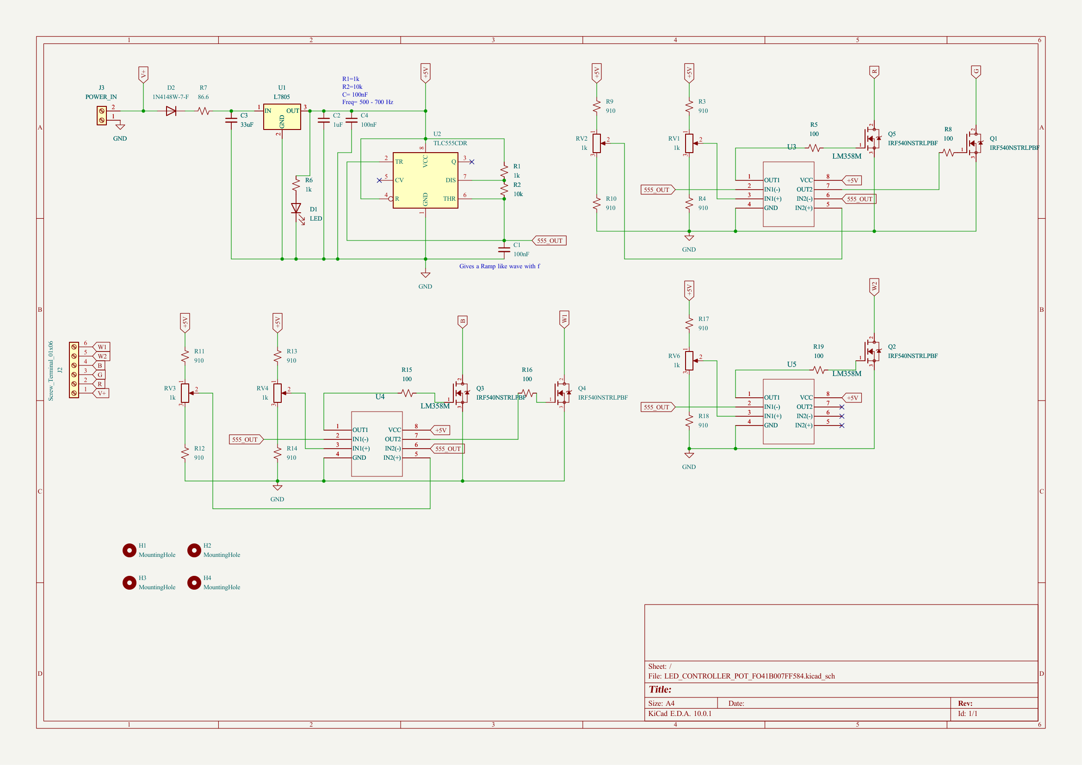Click the R17 910 resistor symbol

(689, 324)
